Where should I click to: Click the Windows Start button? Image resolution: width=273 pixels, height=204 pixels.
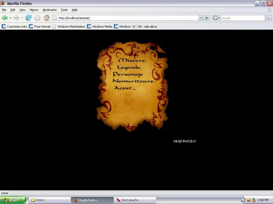13,200
